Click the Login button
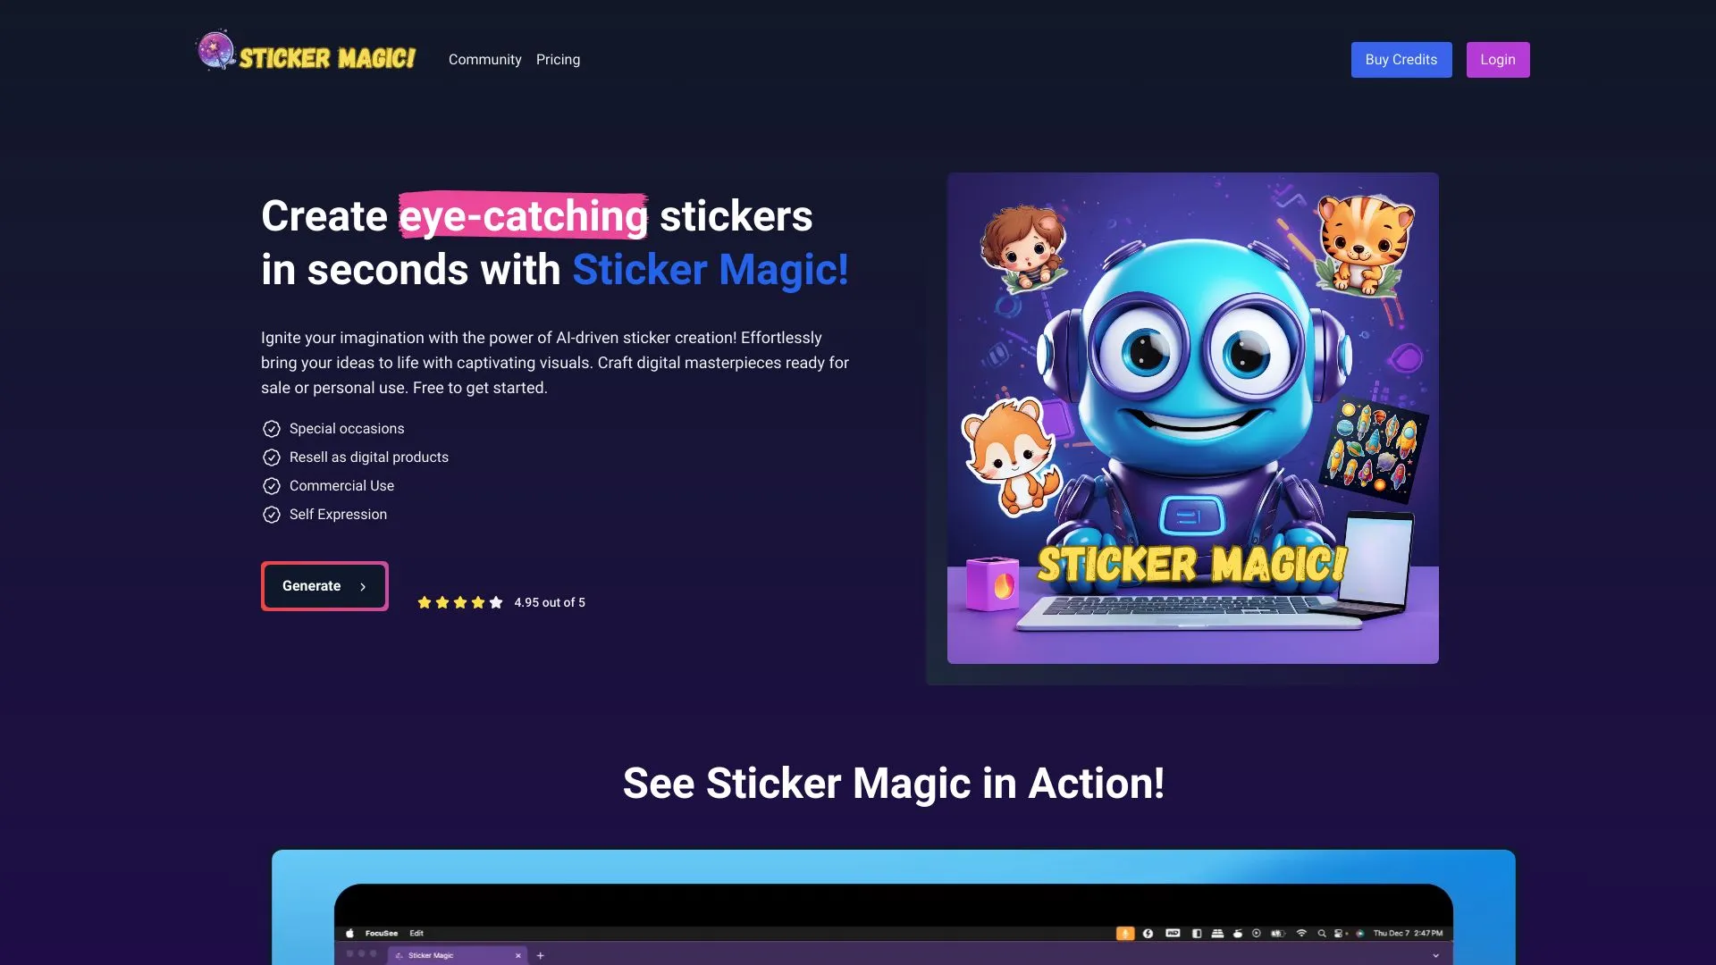 click(1497, 59)
